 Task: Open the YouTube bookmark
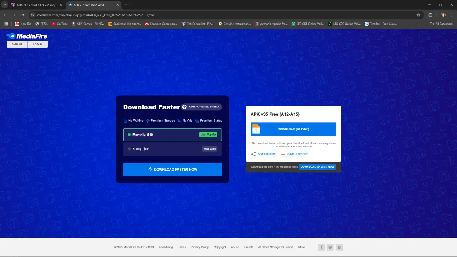coord(60,24)
